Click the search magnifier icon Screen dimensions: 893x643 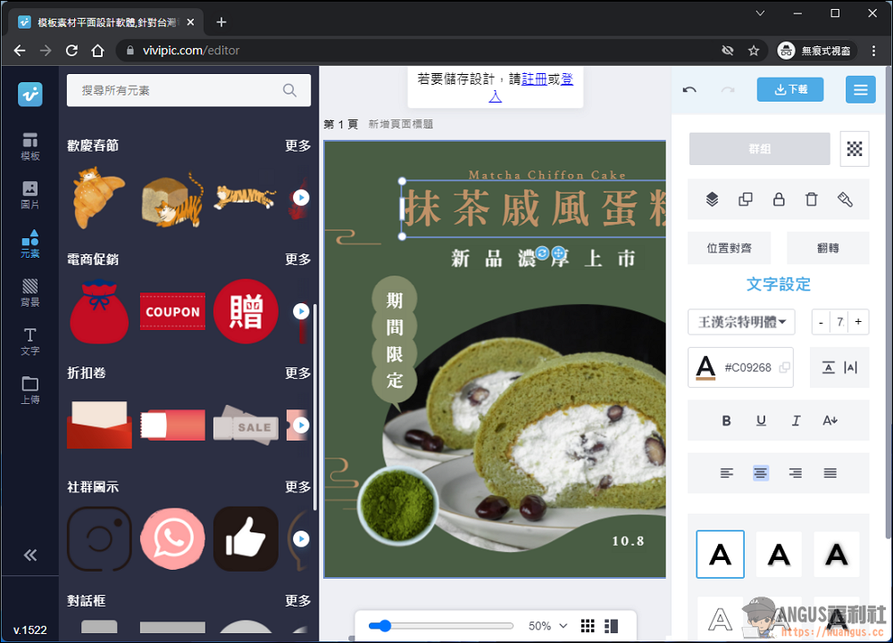[290, 90]
